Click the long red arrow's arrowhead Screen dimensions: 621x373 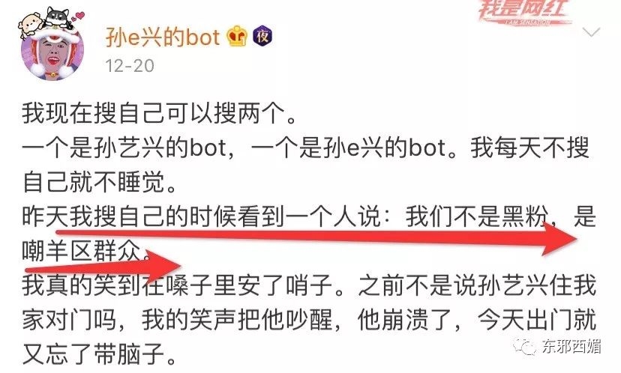(559, 238)
